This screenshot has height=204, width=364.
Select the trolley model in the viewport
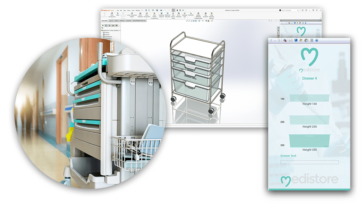[195, 72]
